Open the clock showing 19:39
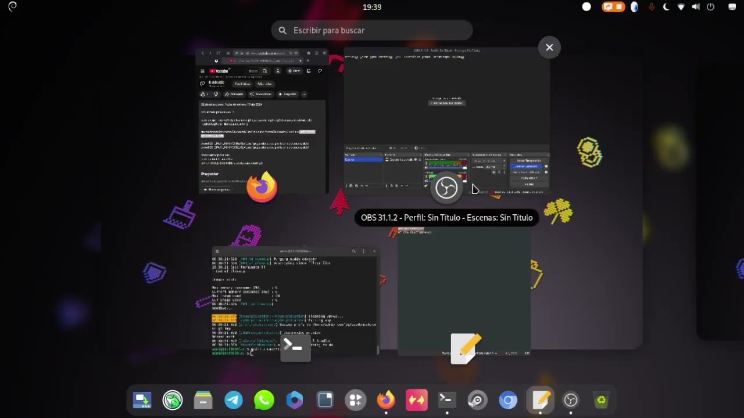 pyautogui.click(x=372, y=7)
